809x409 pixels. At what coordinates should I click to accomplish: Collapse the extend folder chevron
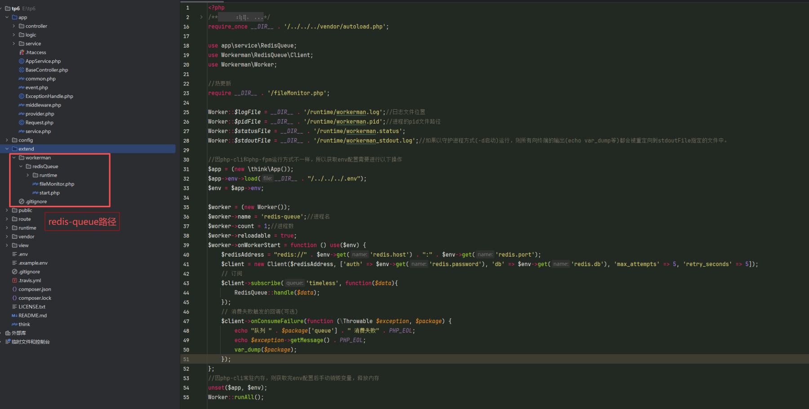[x=7, y=149]
